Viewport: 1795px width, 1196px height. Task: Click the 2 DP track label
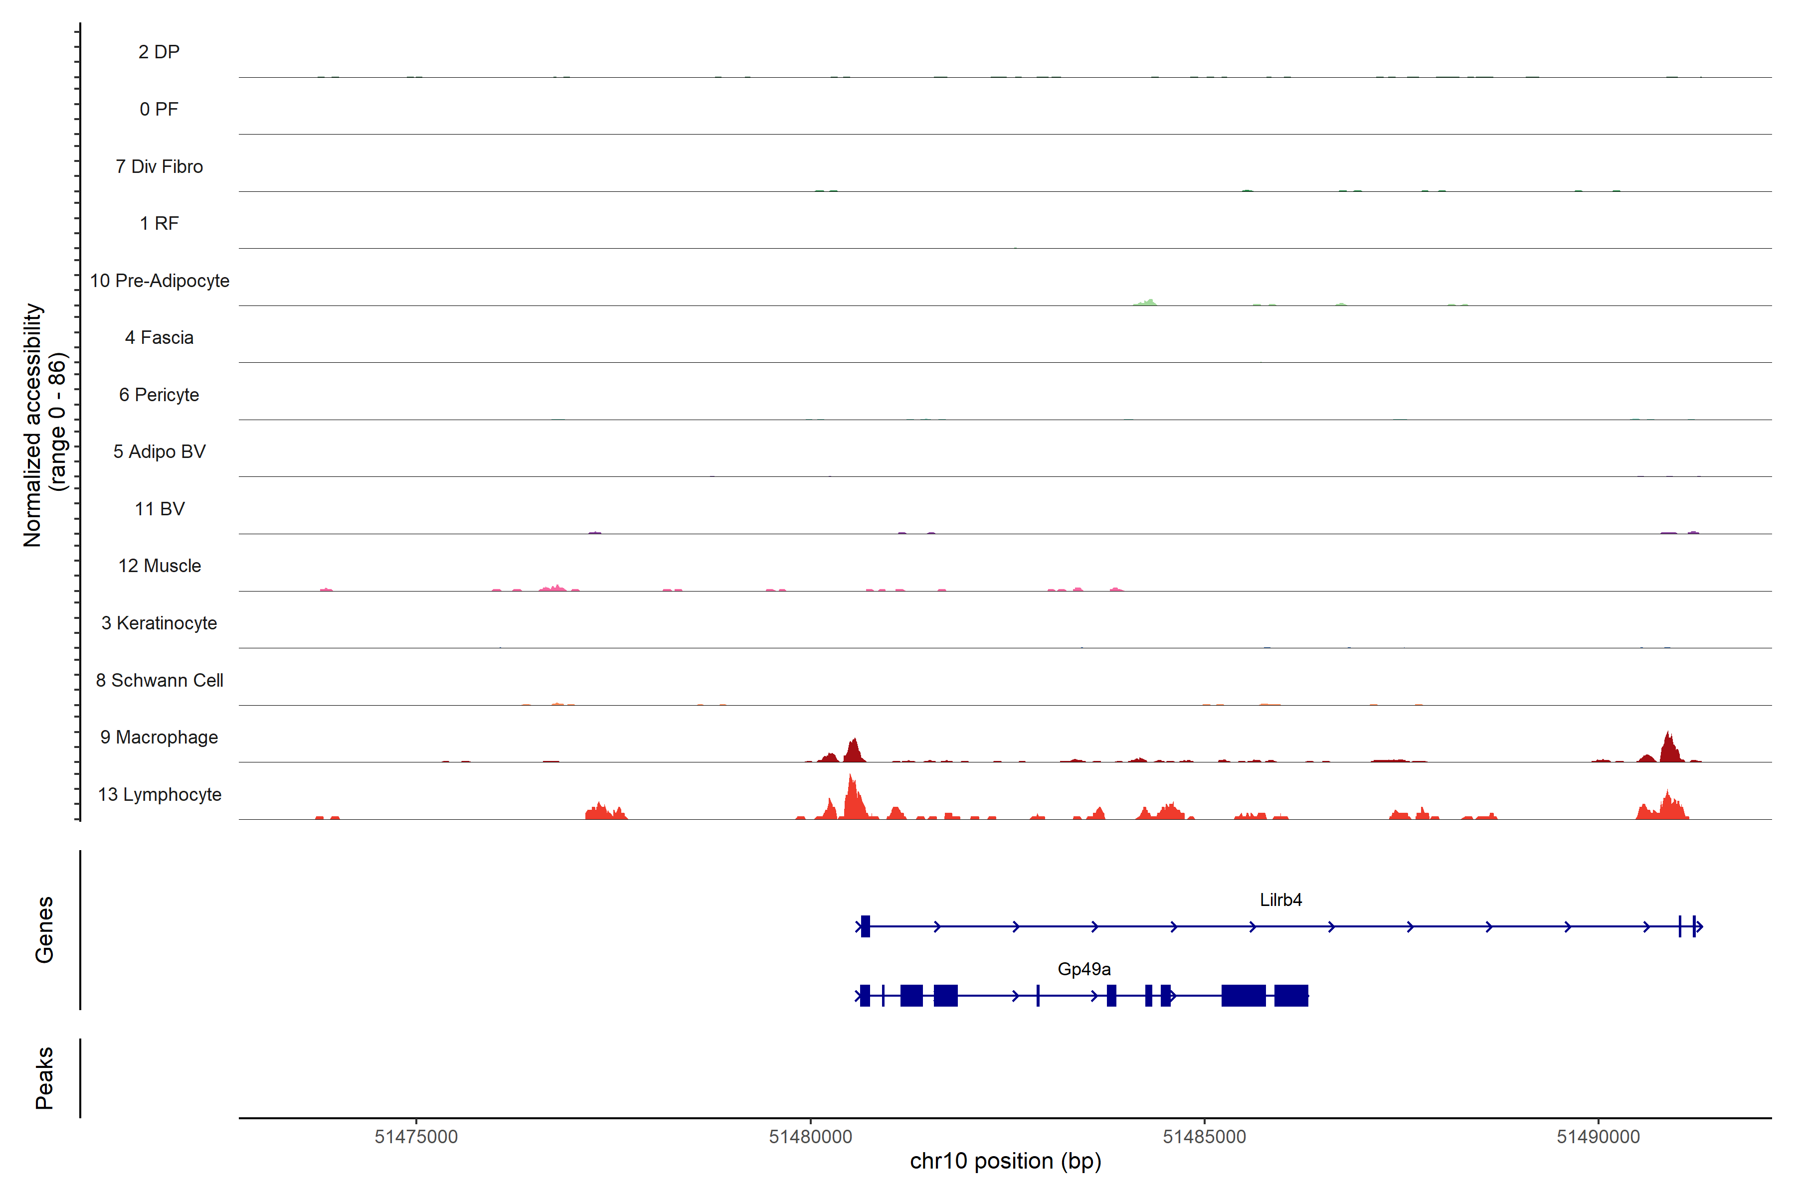(x=159, y=52)
